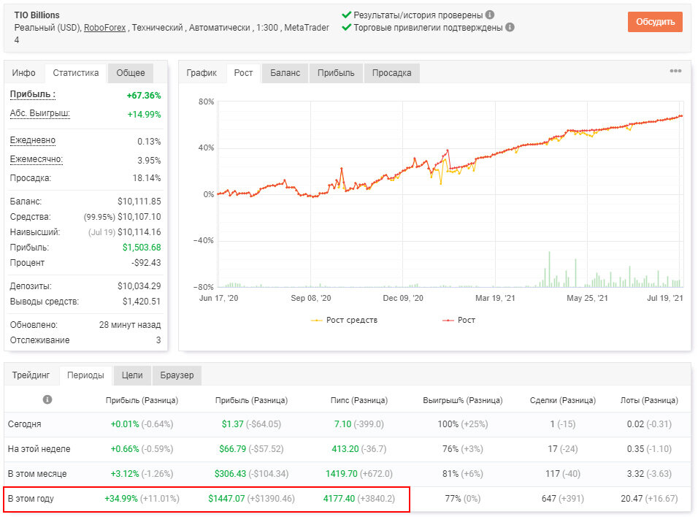Click the Абс. Выигрыш label
698x517 pixels.
pyautogui.click(x=40, y=114)
